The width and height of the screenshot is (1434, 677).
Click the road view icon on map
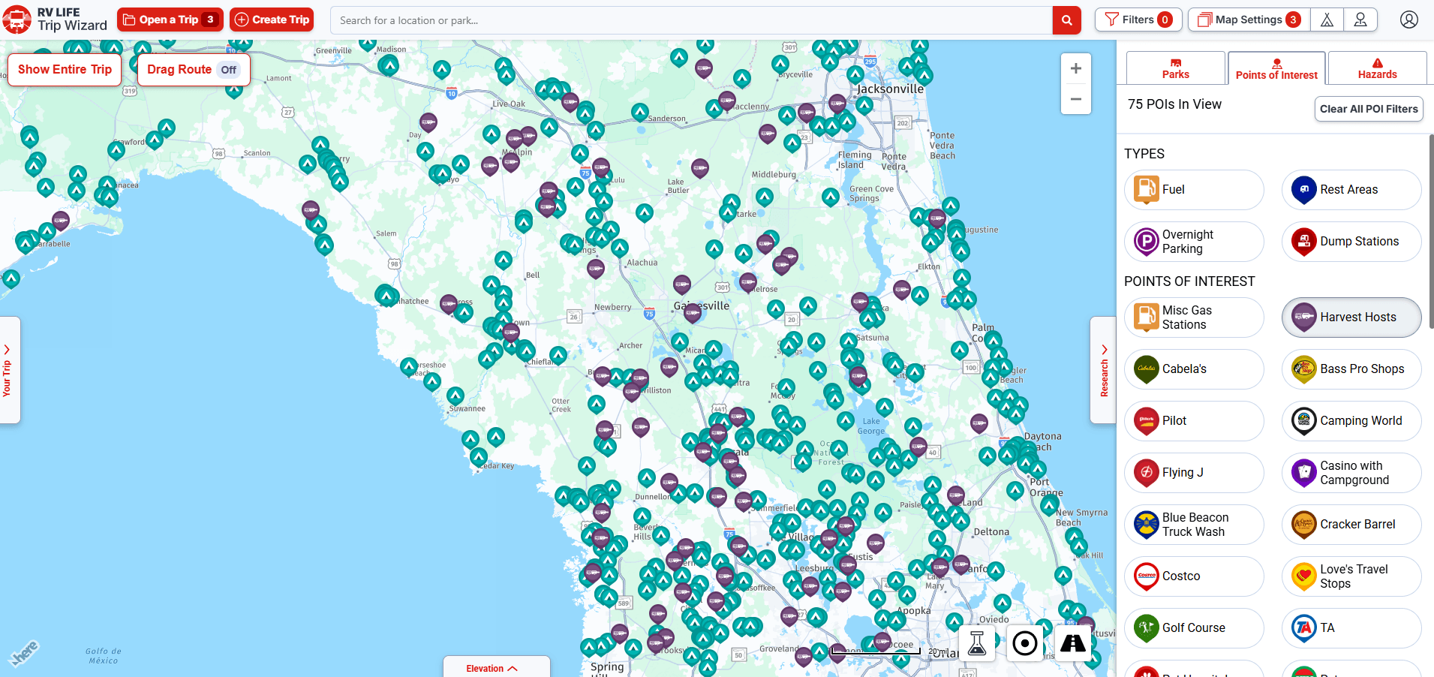(x=1072, y=643)
